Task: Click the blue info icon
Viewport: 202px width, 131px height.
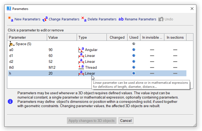Action: [10, 101]
